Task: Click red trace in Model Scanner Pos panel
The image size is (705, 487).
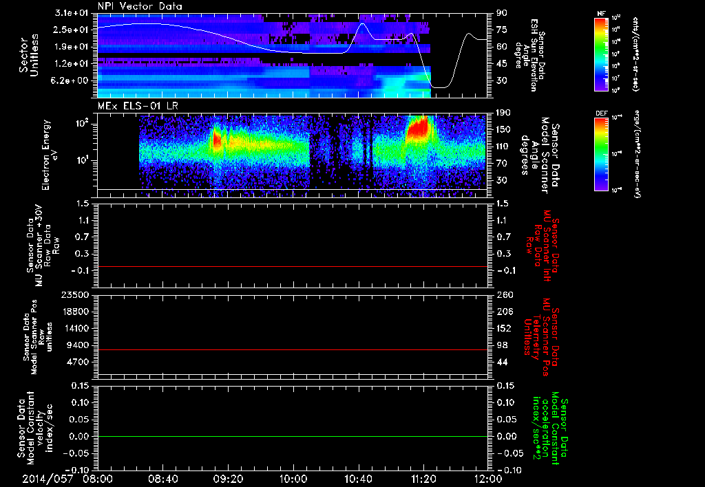Action: coord(292,349)
